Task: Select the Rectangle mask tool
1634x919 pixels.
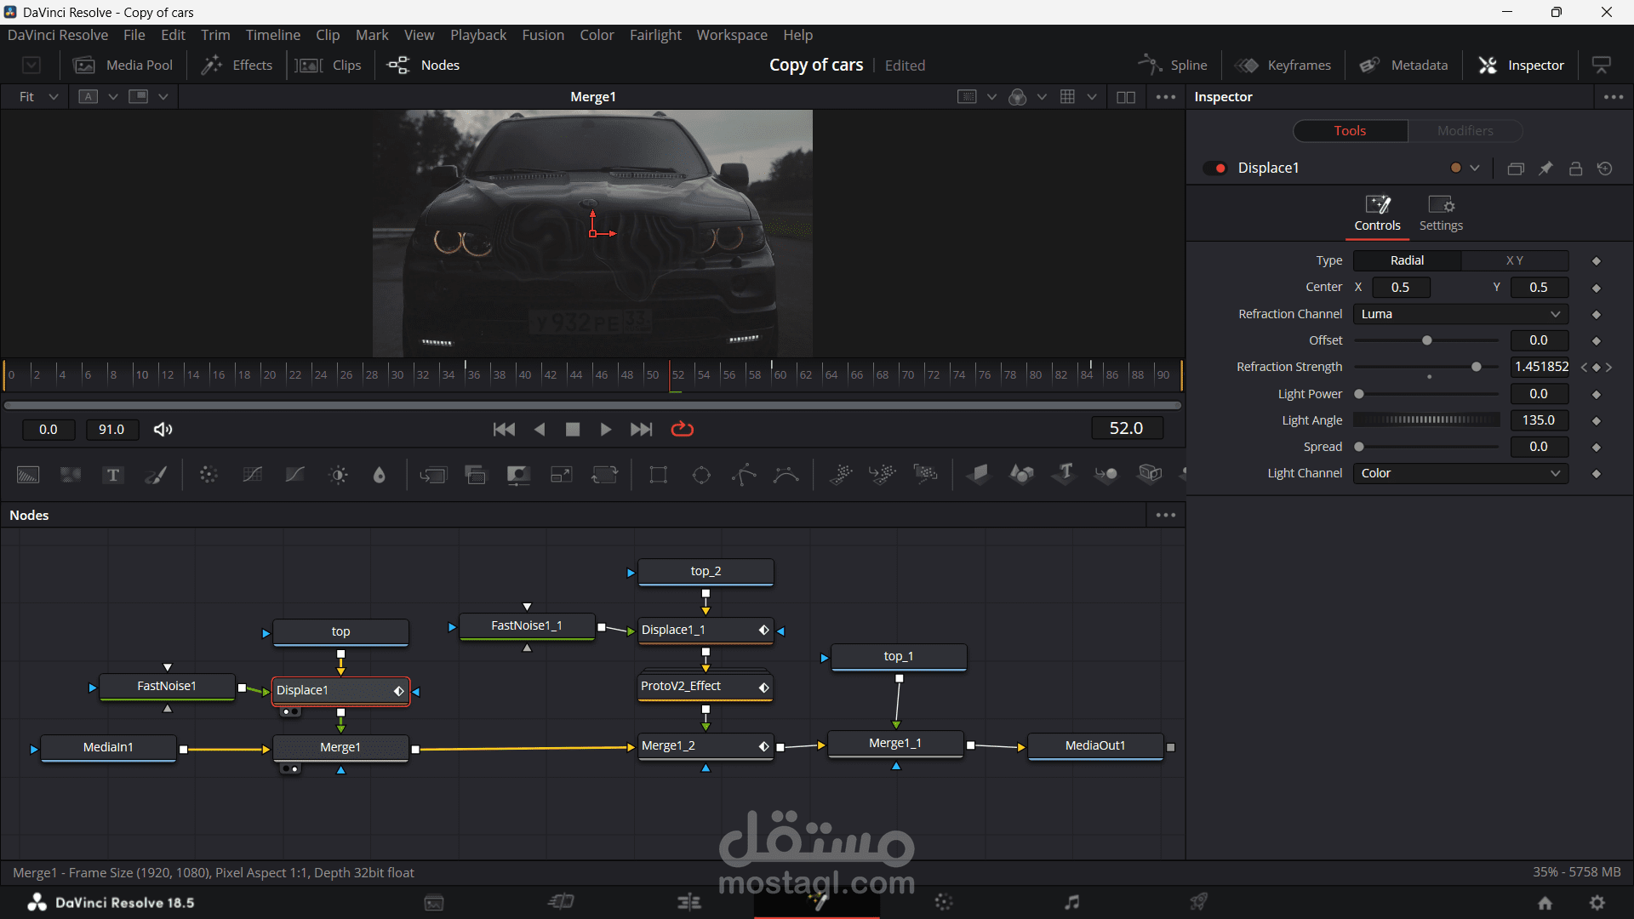Action: click(658, 475)
